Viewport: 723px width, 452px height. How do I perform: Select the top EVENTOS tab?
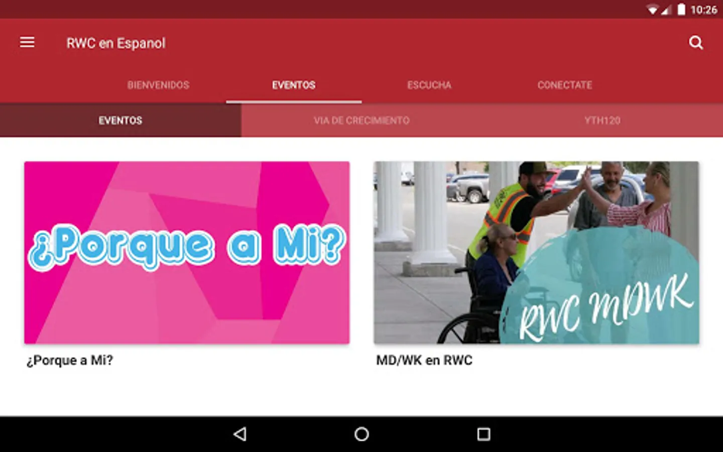294,85
